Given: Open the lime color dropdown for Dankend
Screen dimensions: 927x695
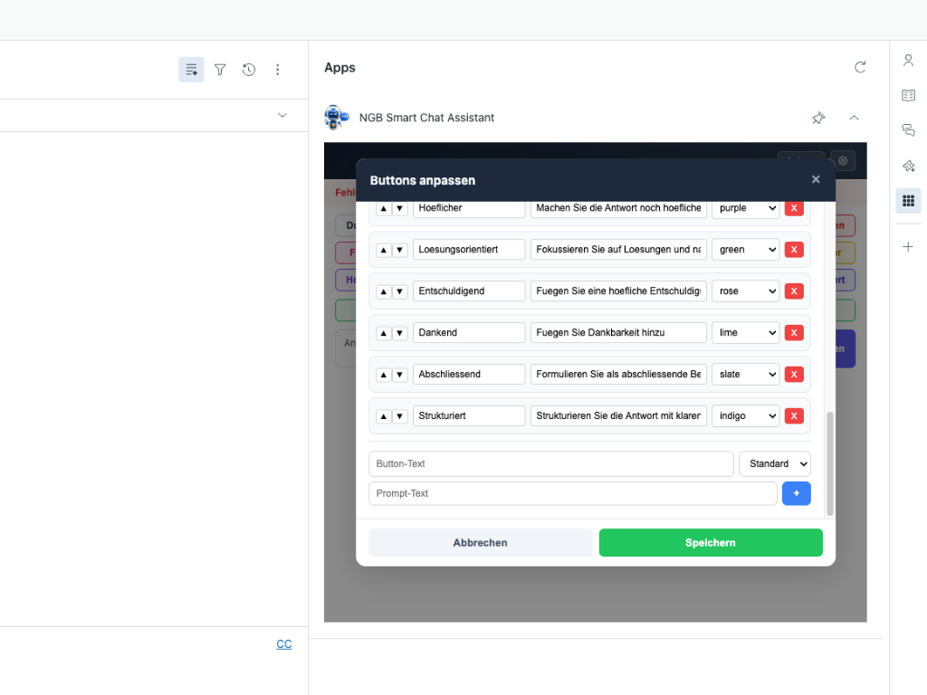Looking at the screenshot, I should (x=745, y=332).
